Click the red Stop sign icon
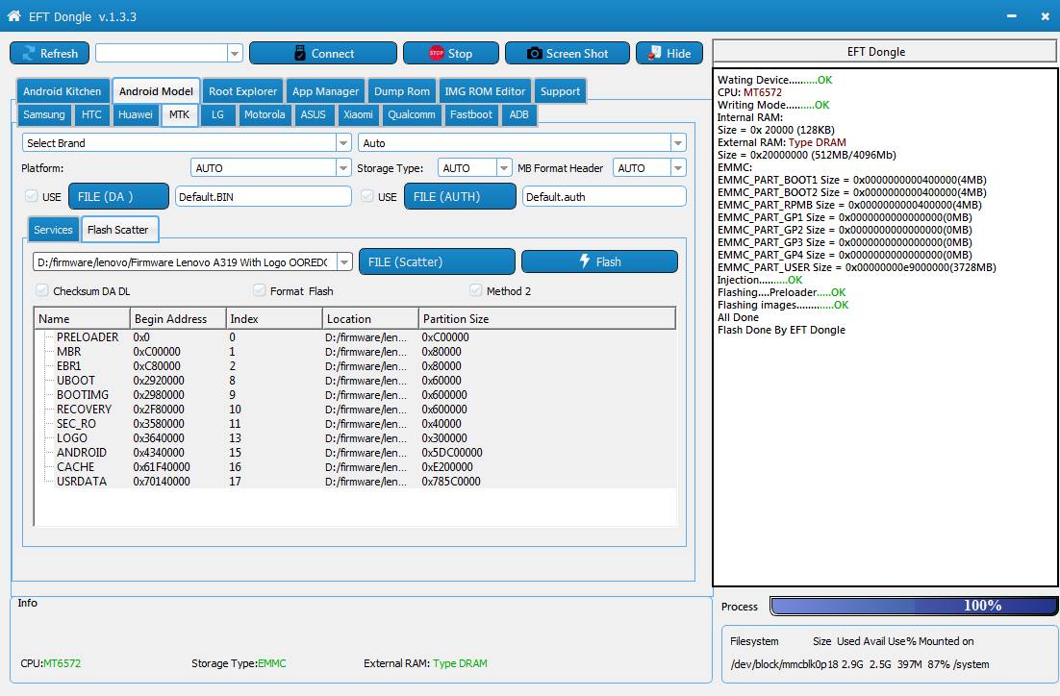 tap(436, 53)
